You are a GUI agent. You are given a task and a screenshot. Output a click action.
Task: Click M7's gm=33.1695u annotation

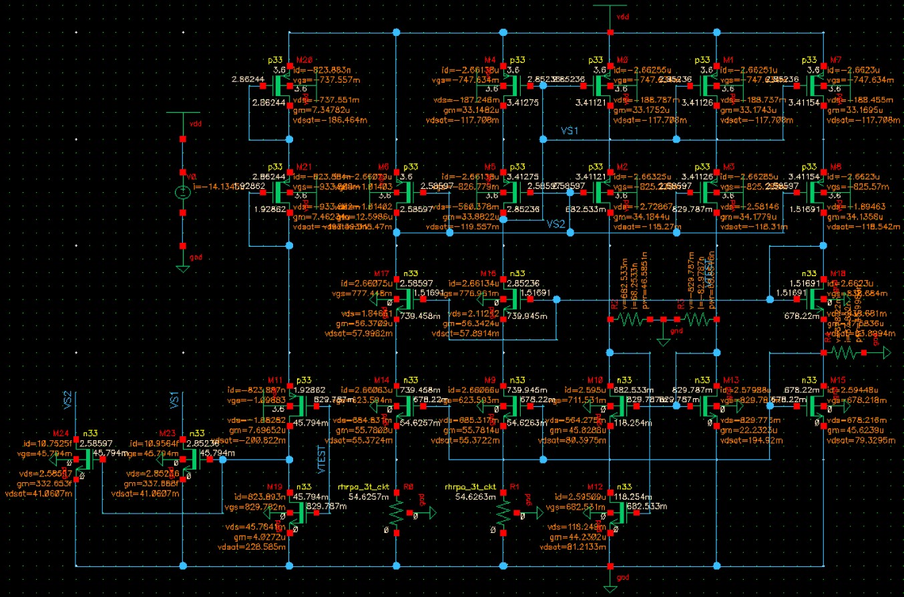855,110
